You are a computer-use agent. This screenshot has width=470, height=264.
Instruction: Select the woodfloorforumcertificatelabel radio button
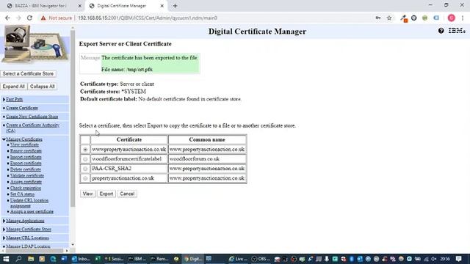click(x=85, y=159)
